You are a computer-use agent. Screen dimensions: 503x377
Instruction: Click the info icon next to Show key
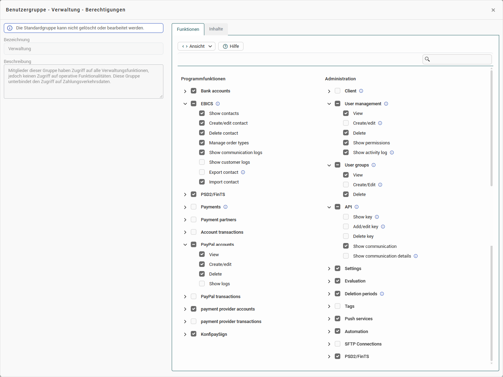(377, 217)
